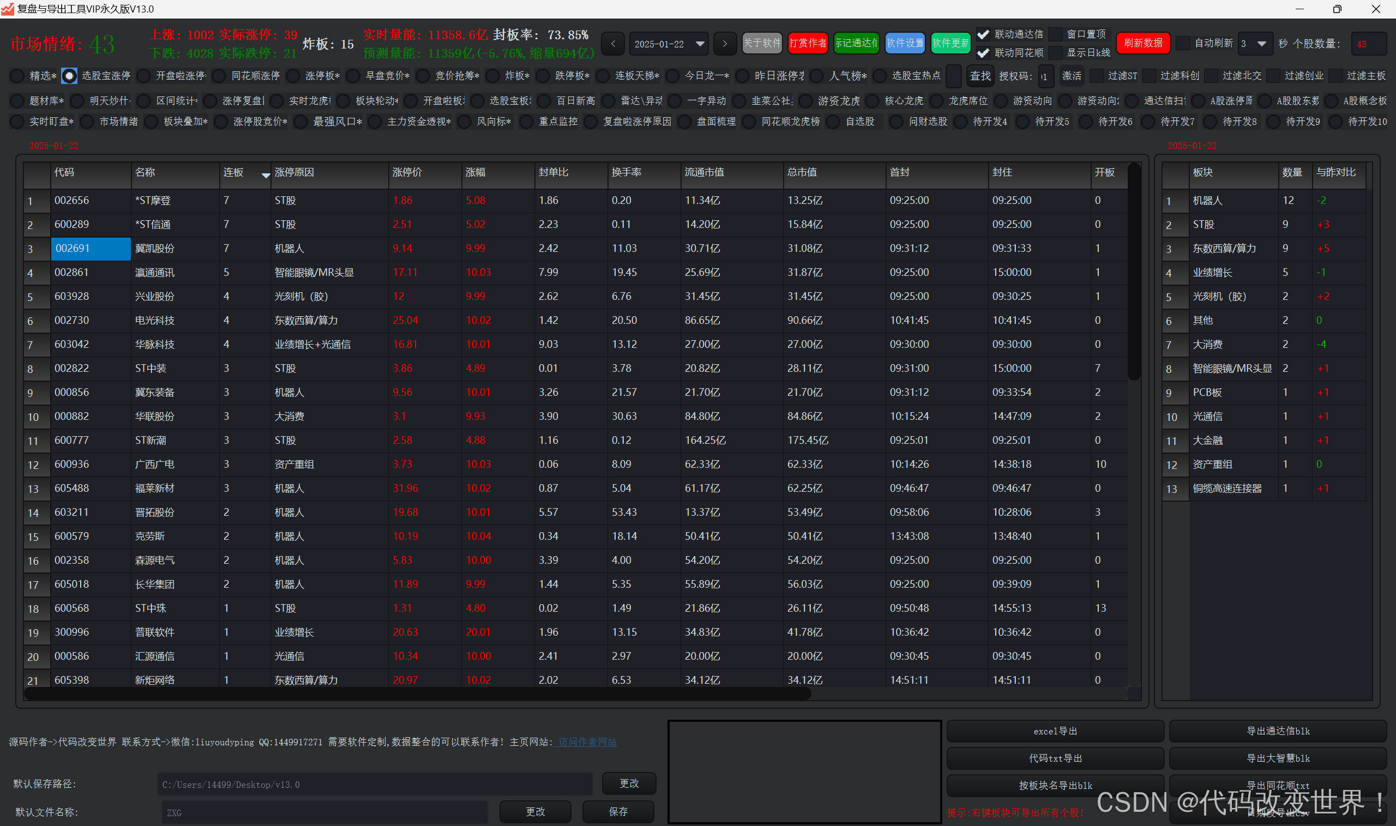Viewport: 1396px width, 826px height.
Task: Open the 2025-01-22 date dropdown
Action: 700,44
